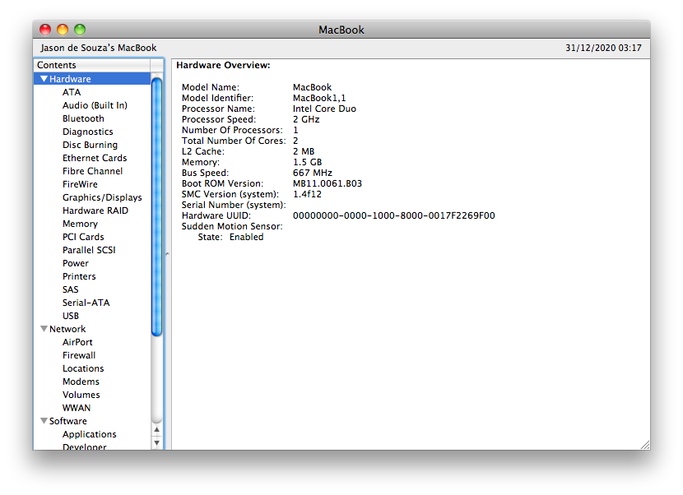This screenshot has width=683, height=495.
Task: Open the Bluetooth hardware section
Action: point(83,118)
